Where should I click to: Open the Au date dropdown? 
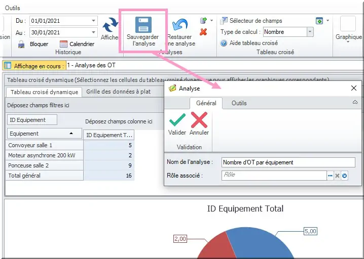coord(93,32)
